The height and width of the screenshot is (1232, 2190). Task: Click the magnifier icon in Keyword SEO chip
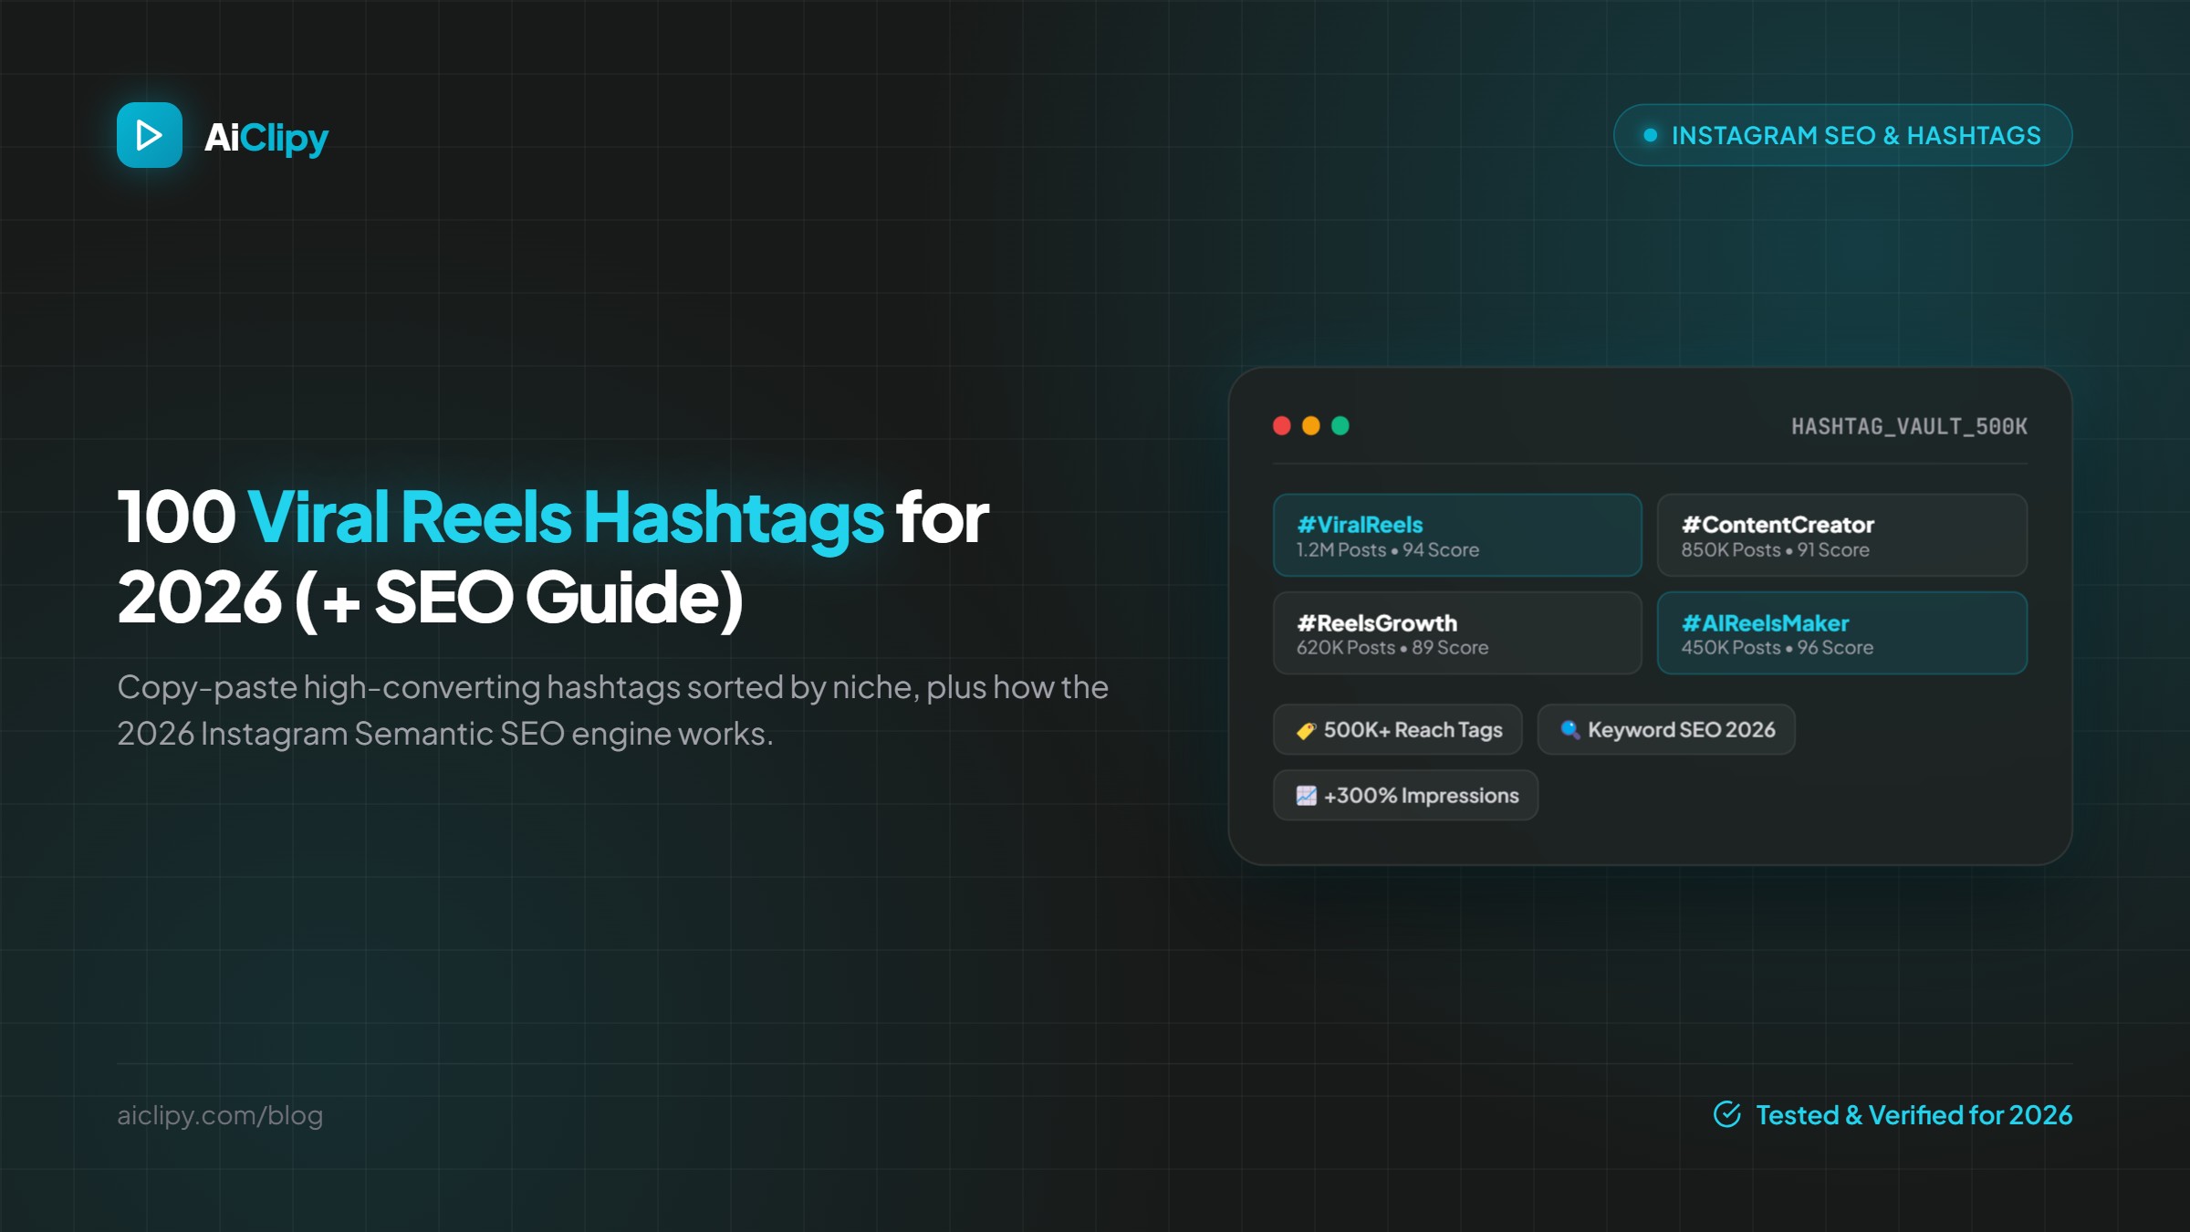[x=1570, y=730]
